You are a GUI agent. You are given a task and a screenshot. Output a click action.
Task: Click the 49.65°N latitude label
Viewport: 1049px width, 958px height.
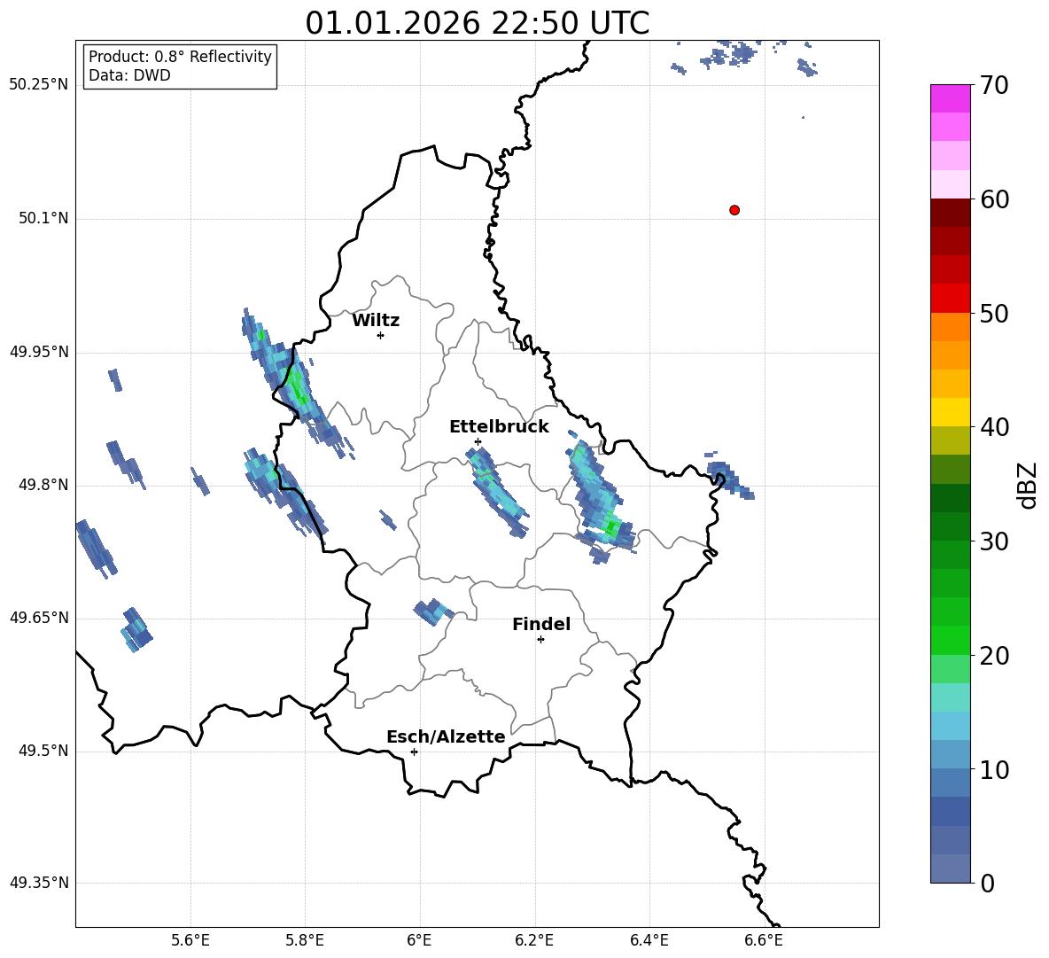39,617
